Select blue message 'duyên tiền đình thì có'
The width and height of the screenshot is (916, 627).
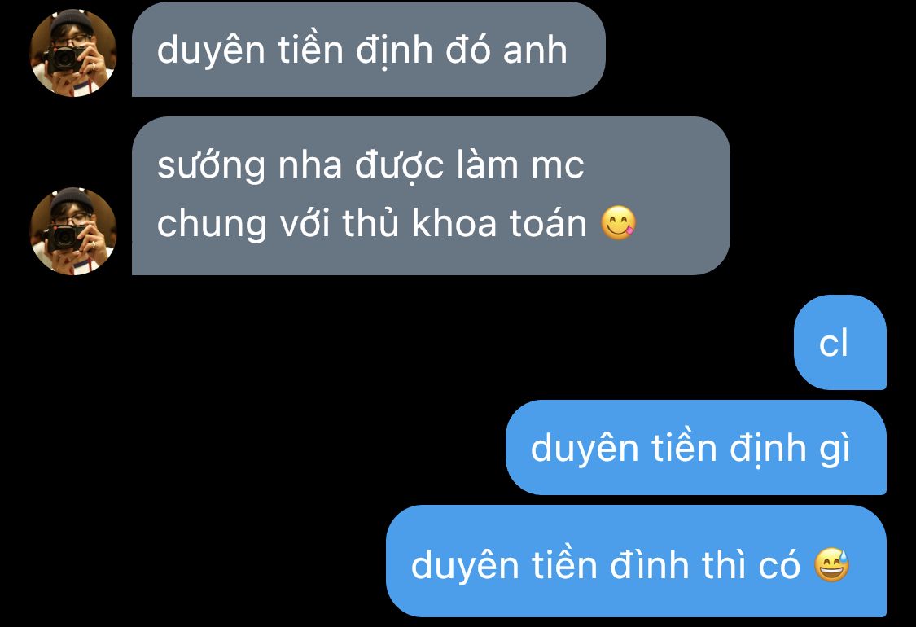coord(636,561)
